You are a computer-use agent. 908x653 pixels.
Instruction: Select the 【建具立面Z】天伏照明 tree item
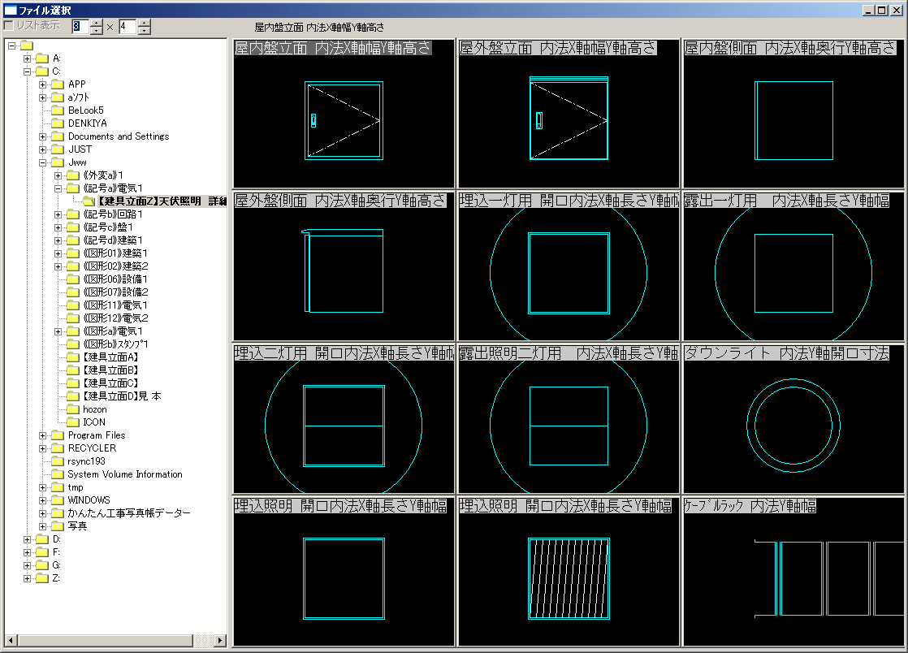[162, 201]
